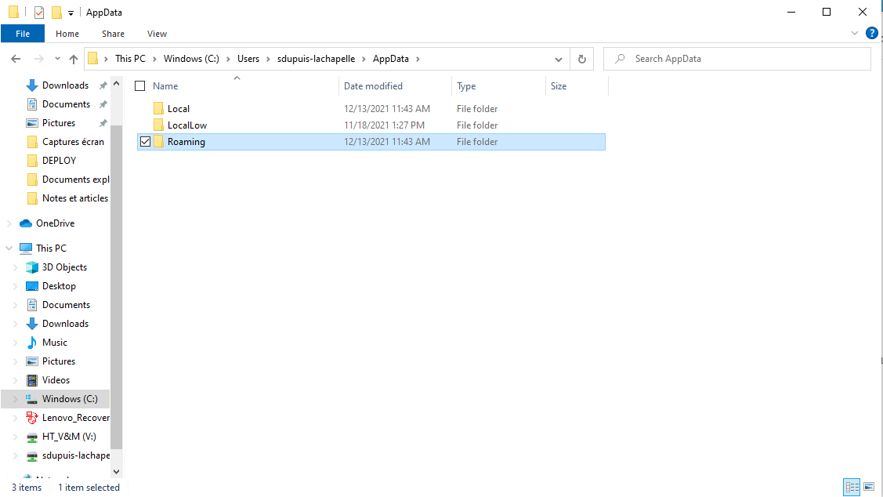Open the LocalLow folder icon

[x=158, y=125]
